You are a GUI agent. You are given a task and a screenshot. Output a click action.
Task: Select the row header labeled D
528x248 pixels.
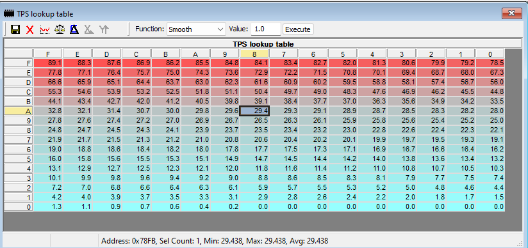[19, 82]
